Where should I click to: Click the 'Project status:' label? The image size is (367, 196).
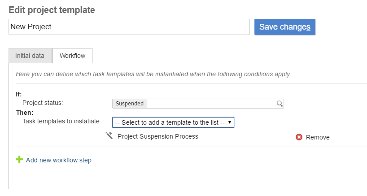point(43,103)
